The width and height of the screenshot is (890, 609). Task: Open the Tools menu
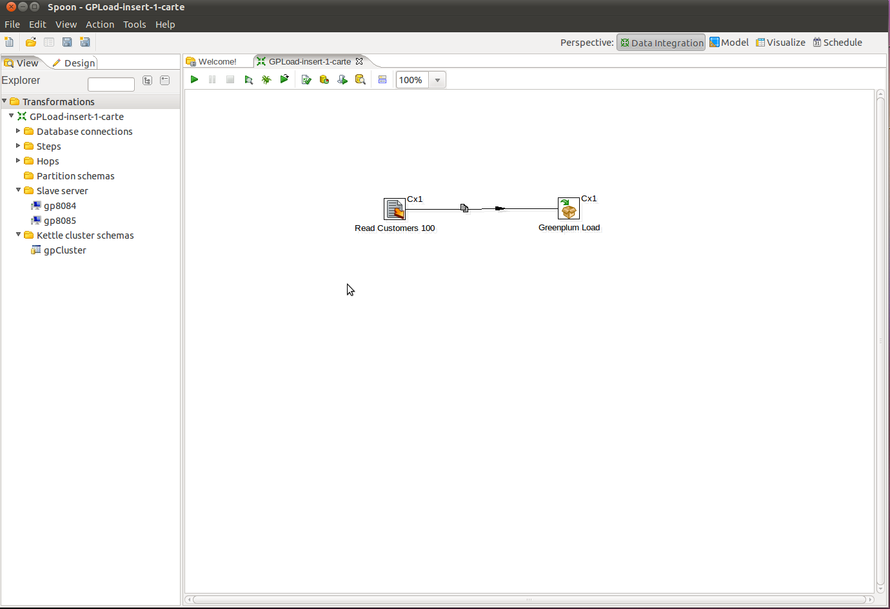tap(135, 25)
